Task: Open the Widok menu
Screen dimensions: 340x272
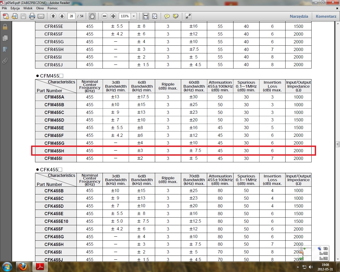Action: (28, 8)
